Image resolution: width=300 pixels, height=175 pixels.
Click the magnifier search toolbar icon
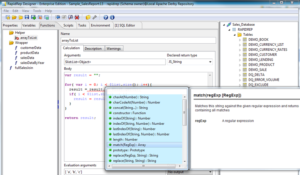coord(70,17)
